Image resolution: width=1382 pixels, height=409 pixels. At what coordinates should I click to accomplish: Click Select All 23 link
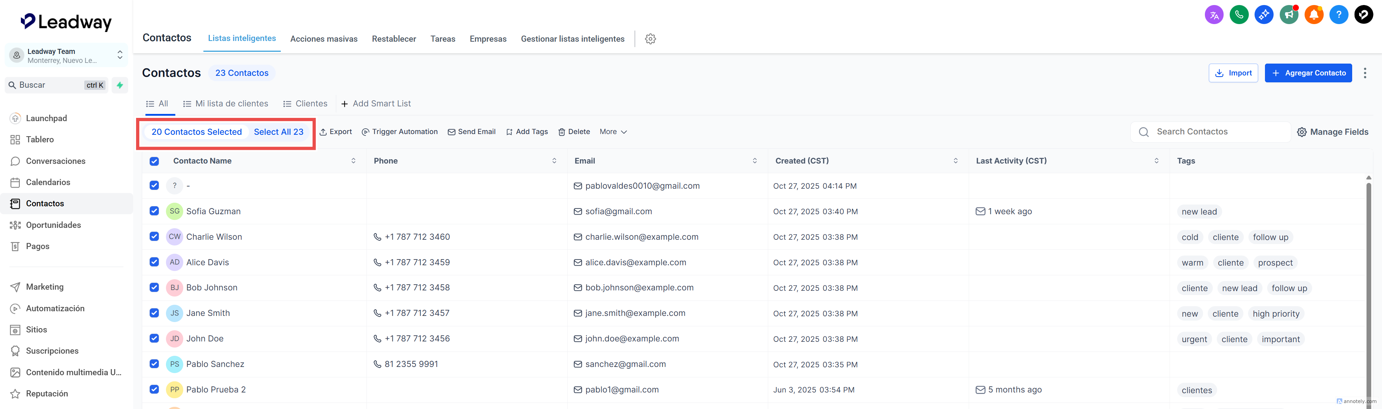278,132
